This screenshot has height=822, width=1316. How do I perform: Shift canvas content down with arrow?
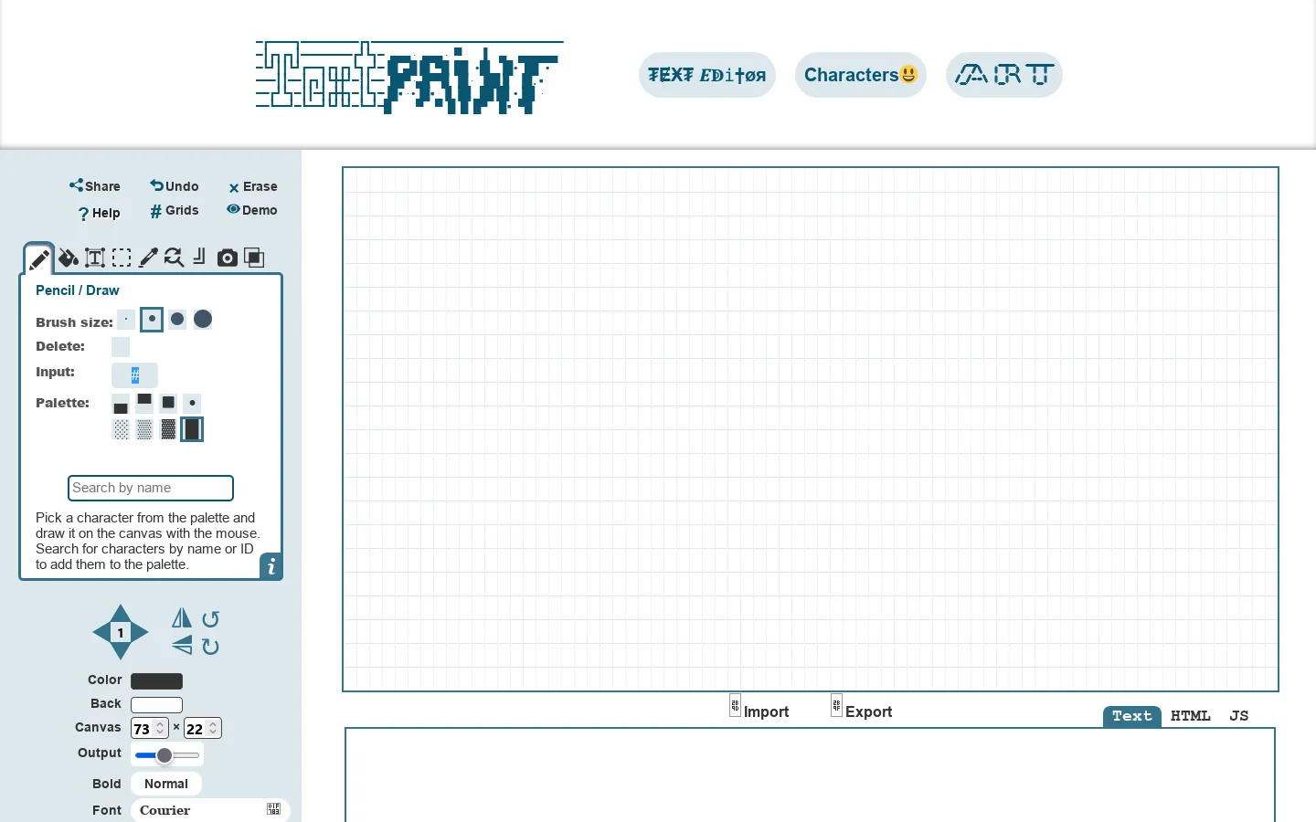(121, 651)
